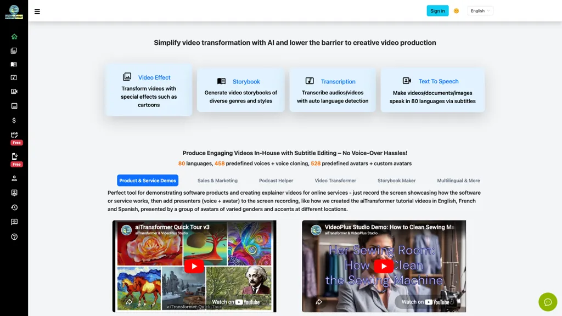Select the Product & Service Demos tab

click(x=148, y=180)
